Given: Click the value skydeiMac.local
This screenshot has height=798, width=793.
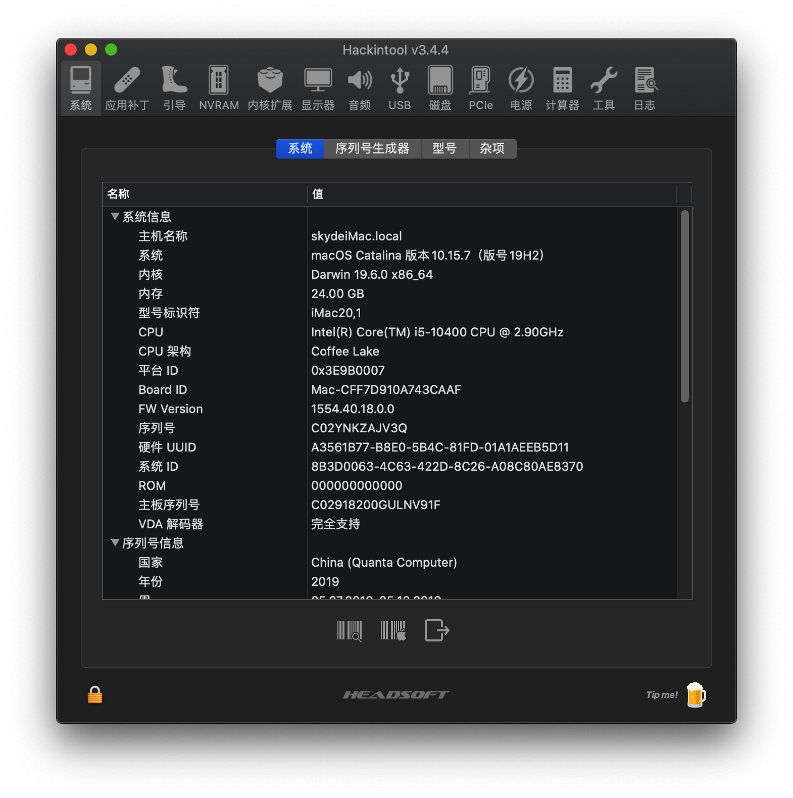Looking at the screenshot, I should click(x=356, y=236).
